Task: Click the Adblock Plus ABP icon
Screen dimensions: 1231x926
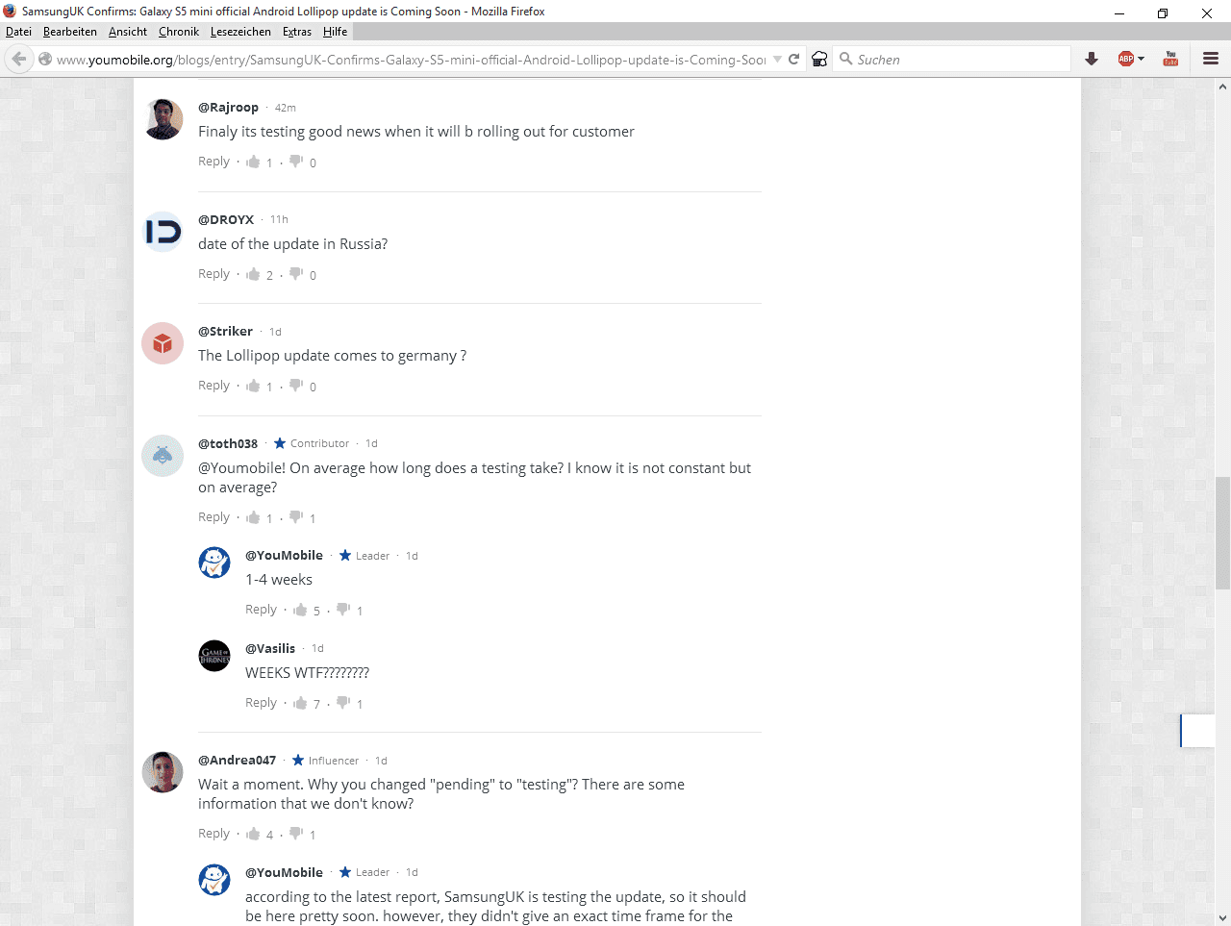Action: tap(1126, 59)
